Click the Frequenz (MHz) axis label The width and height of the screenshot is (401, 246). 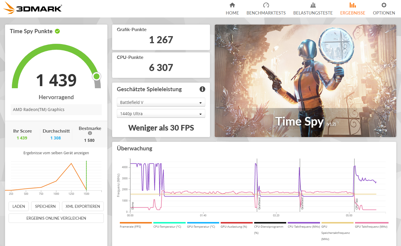click(118, 185)
